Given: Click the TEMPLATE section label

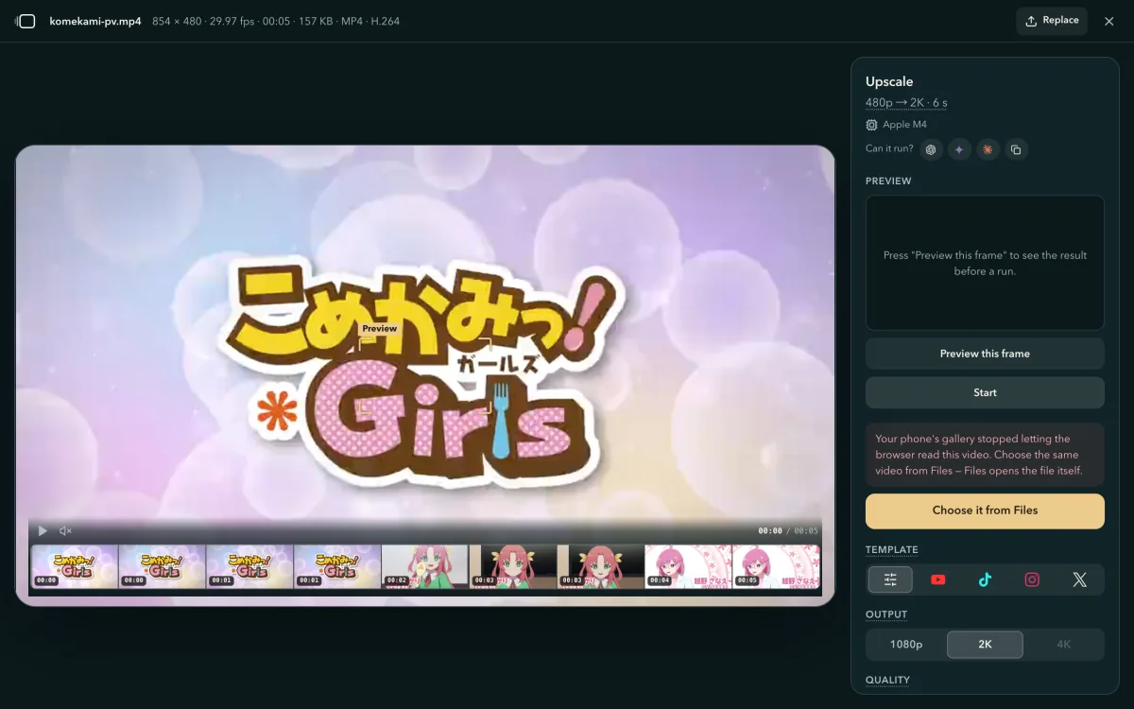Looking at the screenshot, I should pyautogui.click(x=892, y=549).
